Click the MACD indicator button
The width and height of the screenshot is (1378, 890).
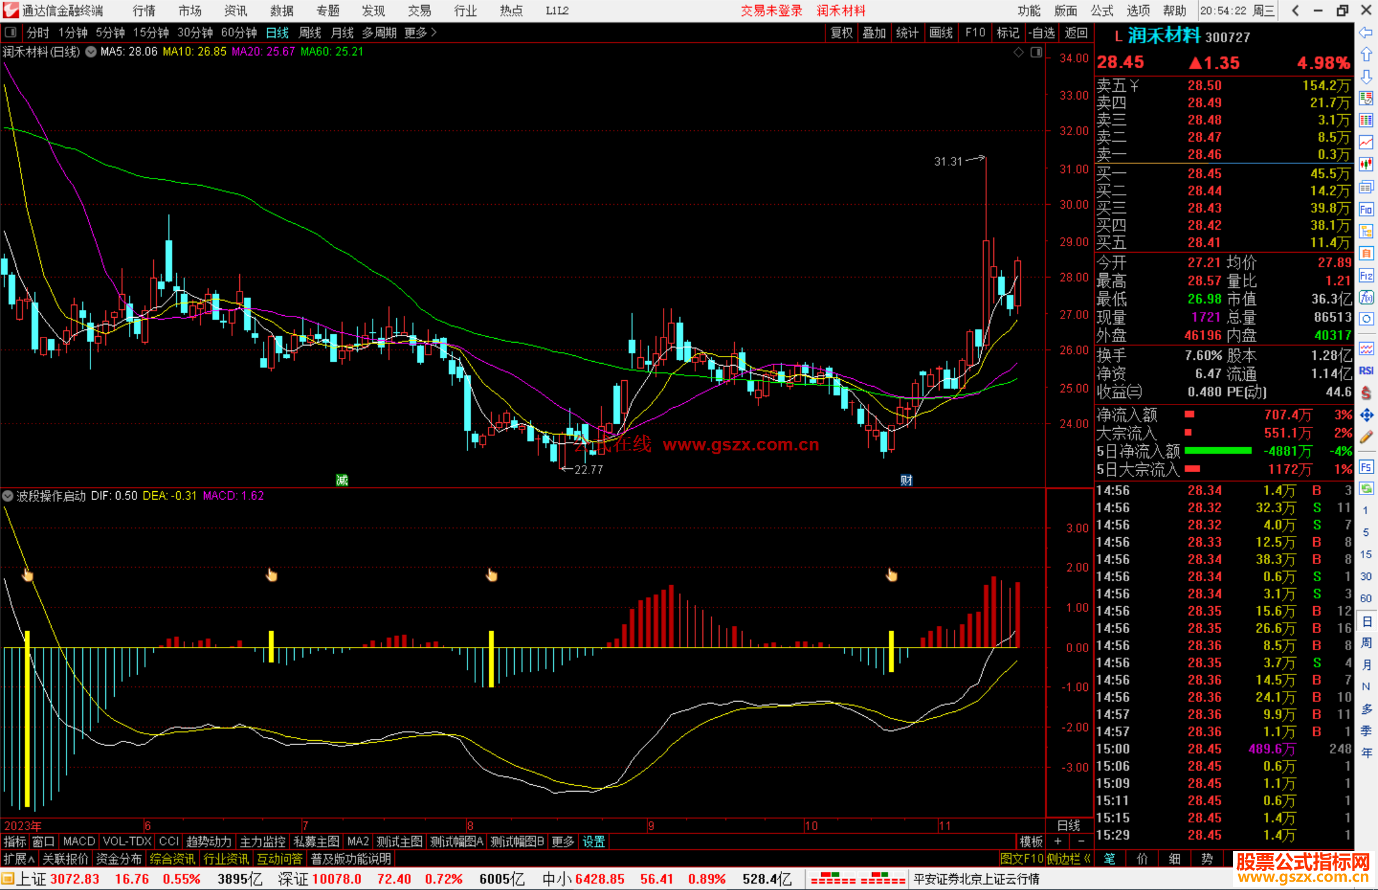tap(79, 842)
